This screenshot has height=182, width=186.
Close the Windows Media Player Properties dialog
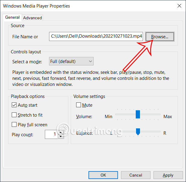click(x=179, y=6)
